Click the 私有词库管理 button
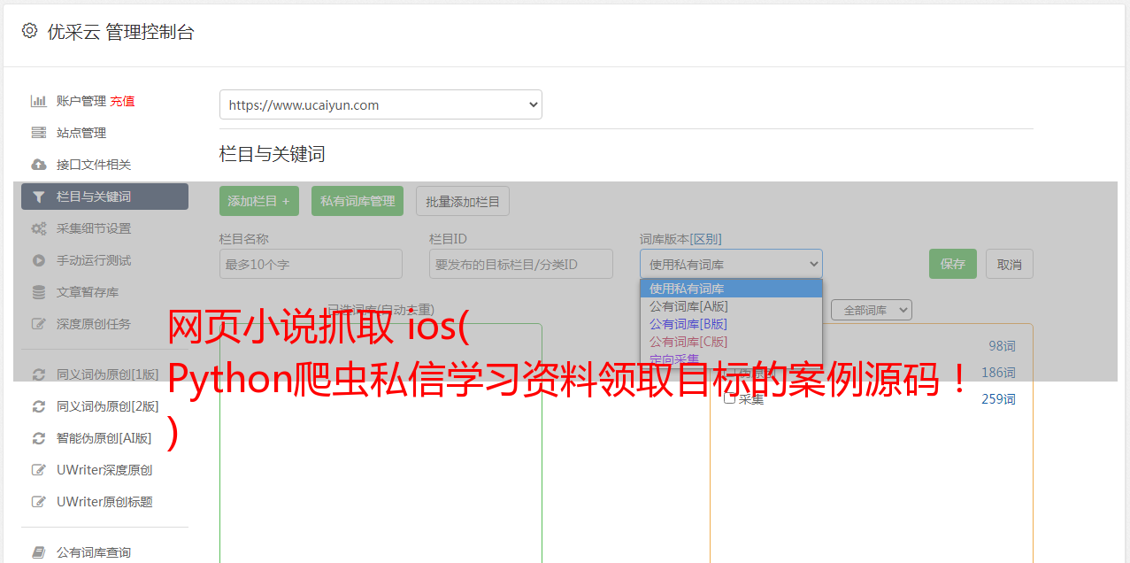Screen dimensions: 1130x563 [x=357, y=201]
